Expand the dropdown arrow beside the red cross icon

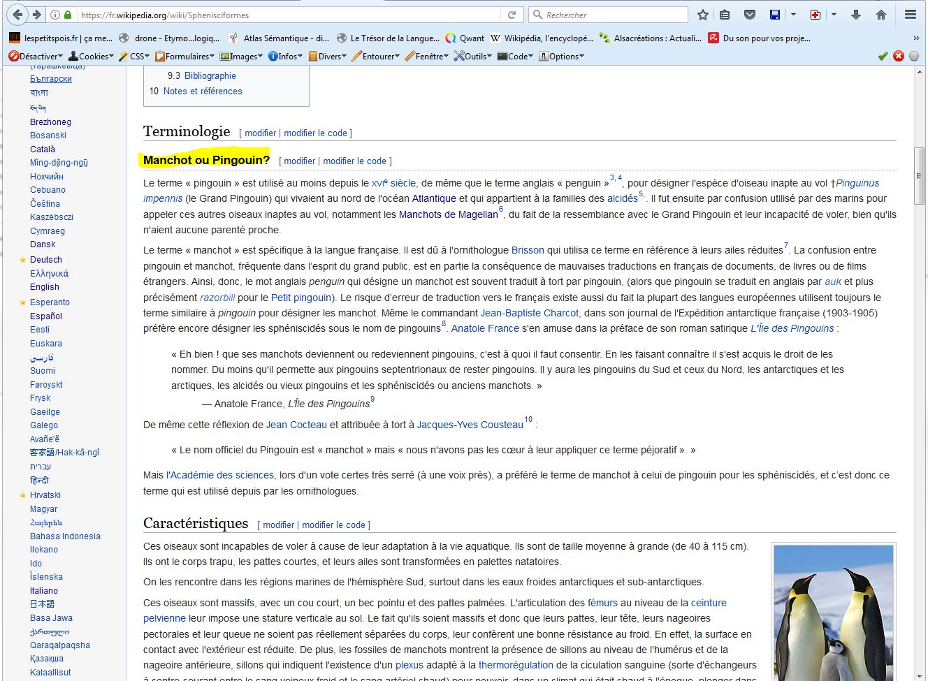point(834,15)
